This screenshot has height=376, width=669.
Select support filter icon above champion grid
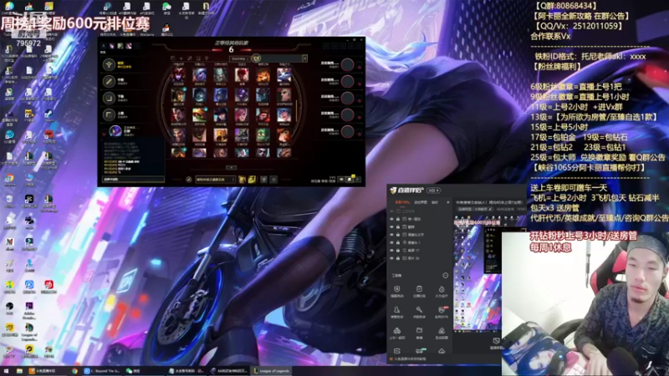coord(207,58)
